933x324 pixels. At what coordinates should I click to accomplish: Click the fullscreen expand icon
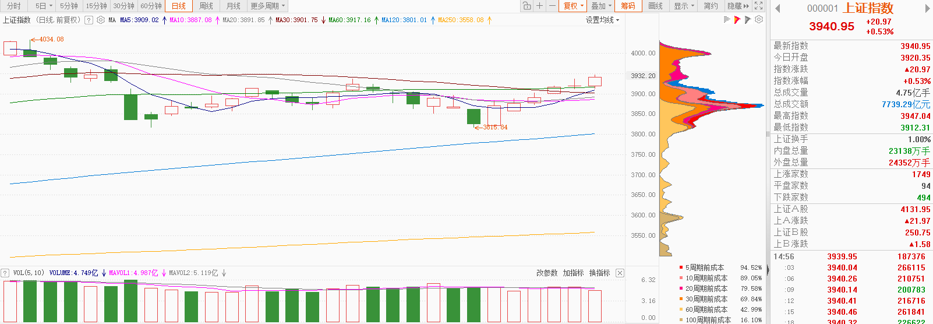(x=758, y=6)
